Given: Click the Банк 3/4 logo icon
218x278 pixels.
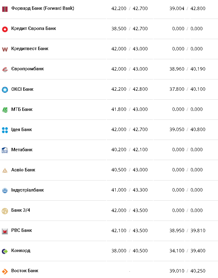Looking at the screenshot, I should tap(5, 211).
